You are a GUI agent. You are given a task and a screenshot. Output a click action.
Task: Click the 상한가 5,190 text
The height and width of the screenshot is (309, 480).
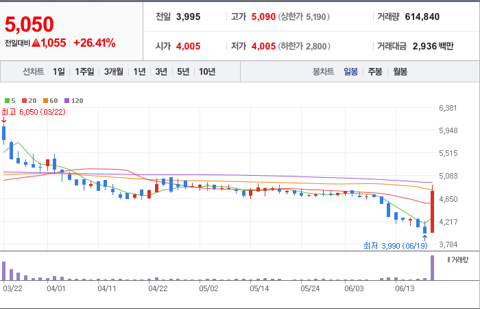(304, 16)
